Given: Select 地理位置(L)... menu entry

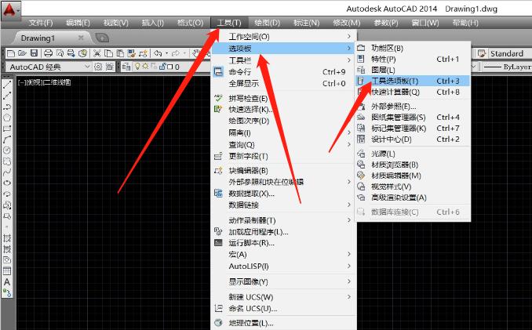Looking at the screenshot, I should click(x=283, y=323).
